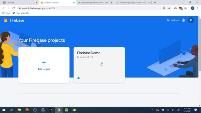Click the Firebase wordmark text
This screenshot has width=201, height=113.
coord(17,20)
